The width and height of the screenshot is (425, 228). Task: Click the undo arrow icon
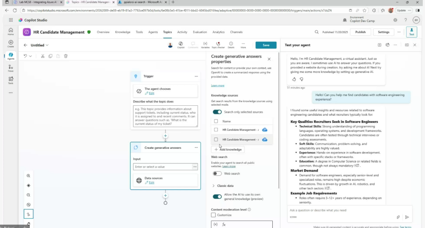[25, 56]
